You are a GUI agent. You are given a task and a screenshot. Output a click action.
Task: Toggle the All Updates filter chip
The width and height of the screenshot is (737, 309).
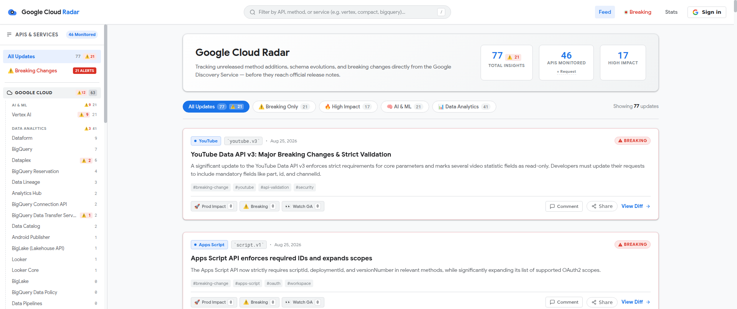216,107
